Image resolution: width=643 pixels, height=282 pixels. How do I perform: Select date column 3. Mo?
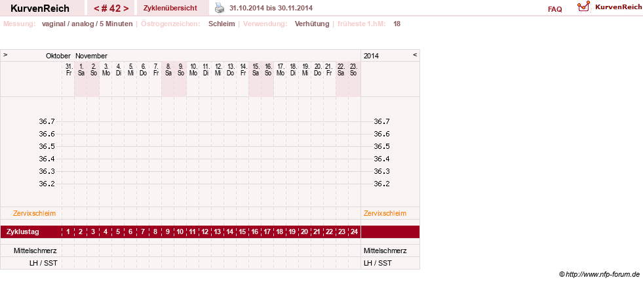coord(106,70)
